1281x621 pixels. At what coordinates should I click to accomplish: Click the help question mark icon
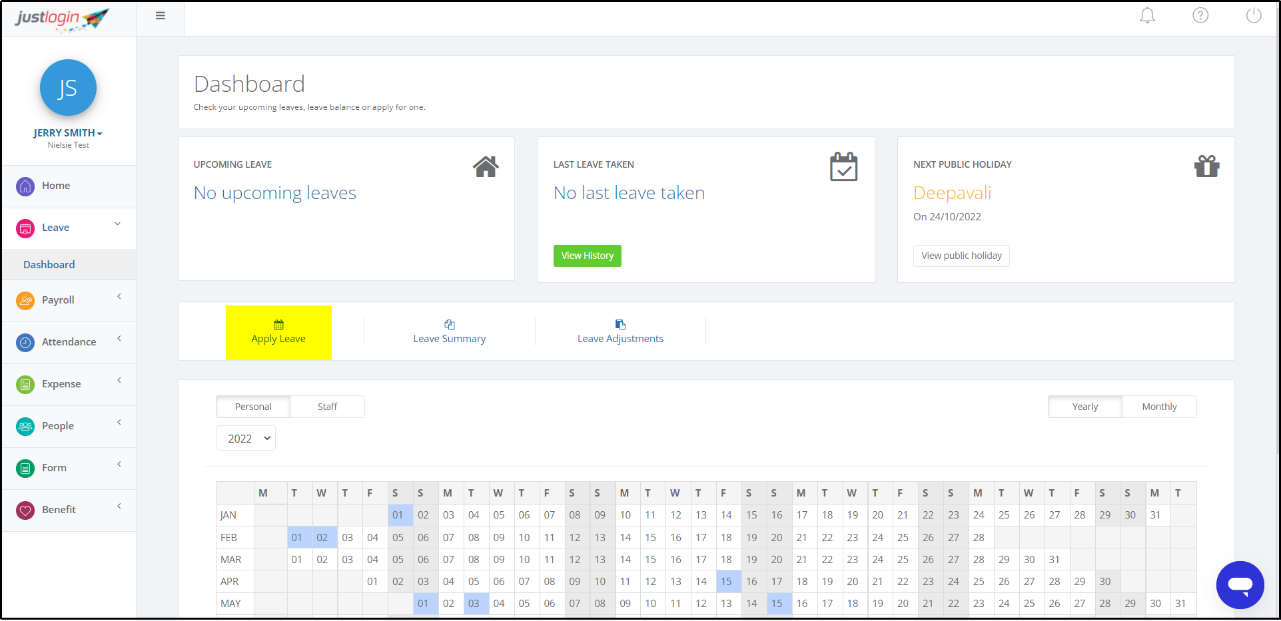click(x=1200, y=15)
